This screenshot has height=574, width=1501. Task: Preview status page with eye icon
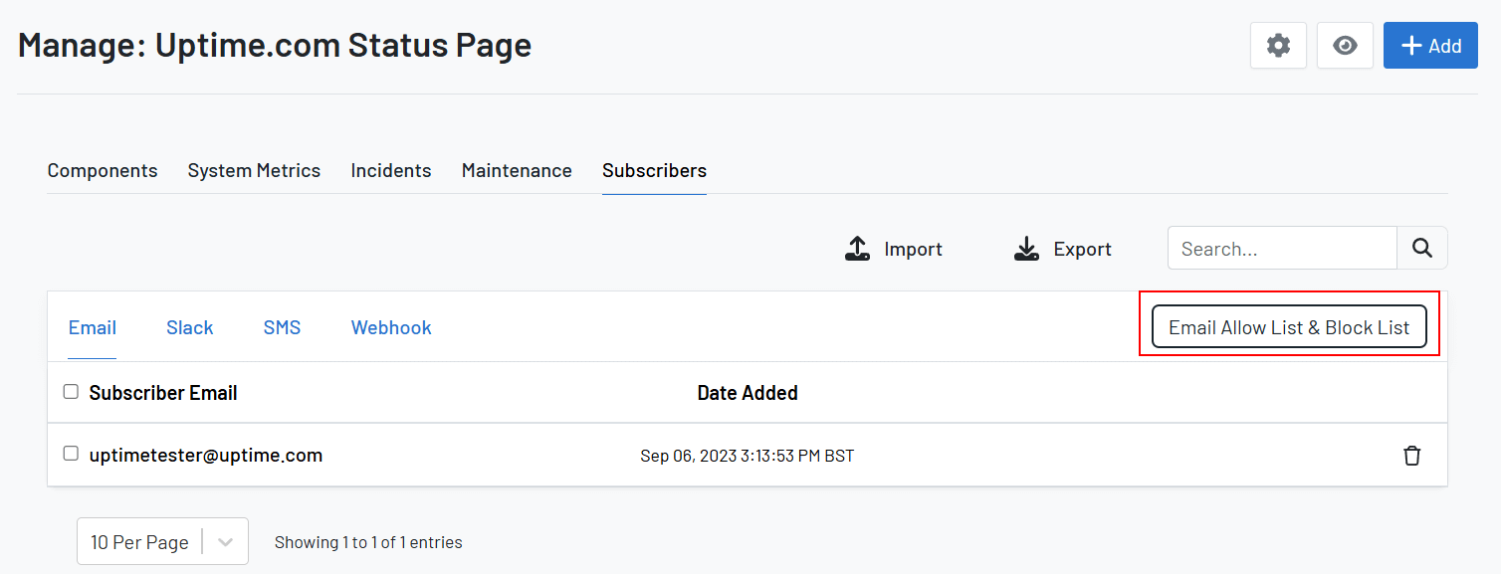click(1345, 46)
